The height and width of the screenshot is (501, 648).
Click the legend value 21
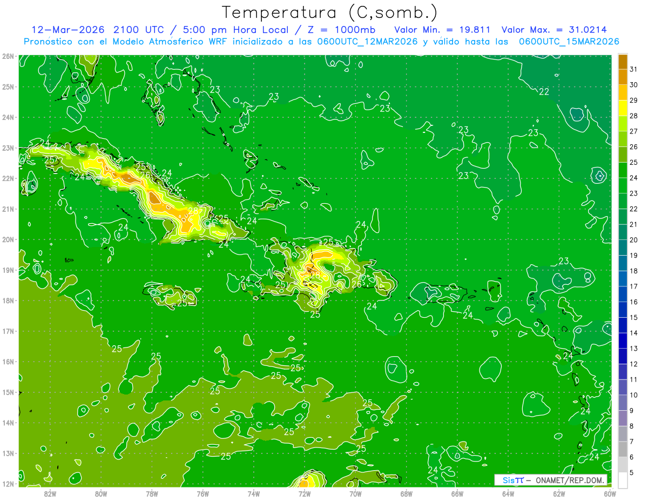click(633, 224)
